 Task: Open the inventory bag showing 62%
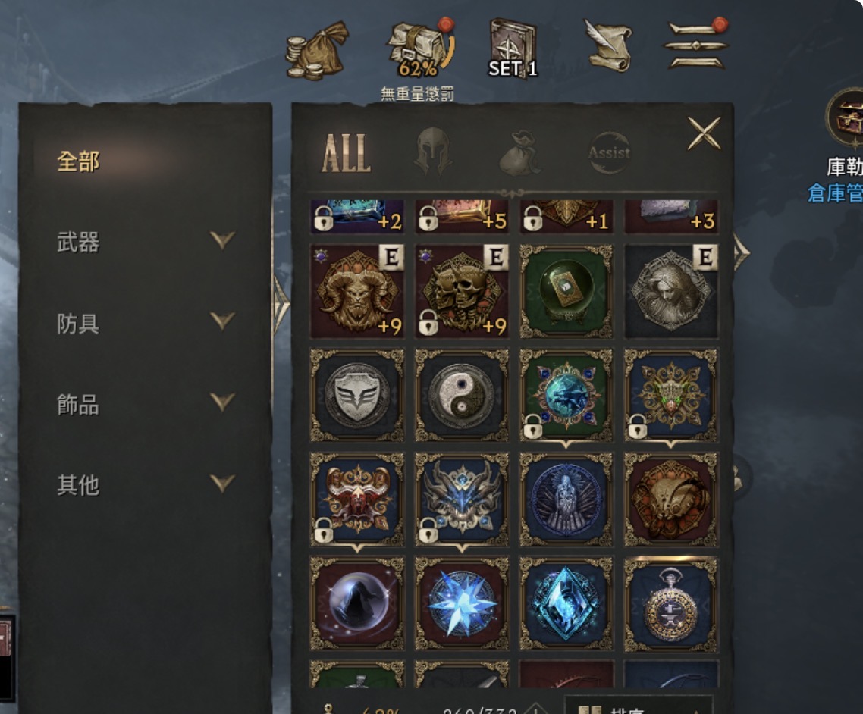coord(419,49)
